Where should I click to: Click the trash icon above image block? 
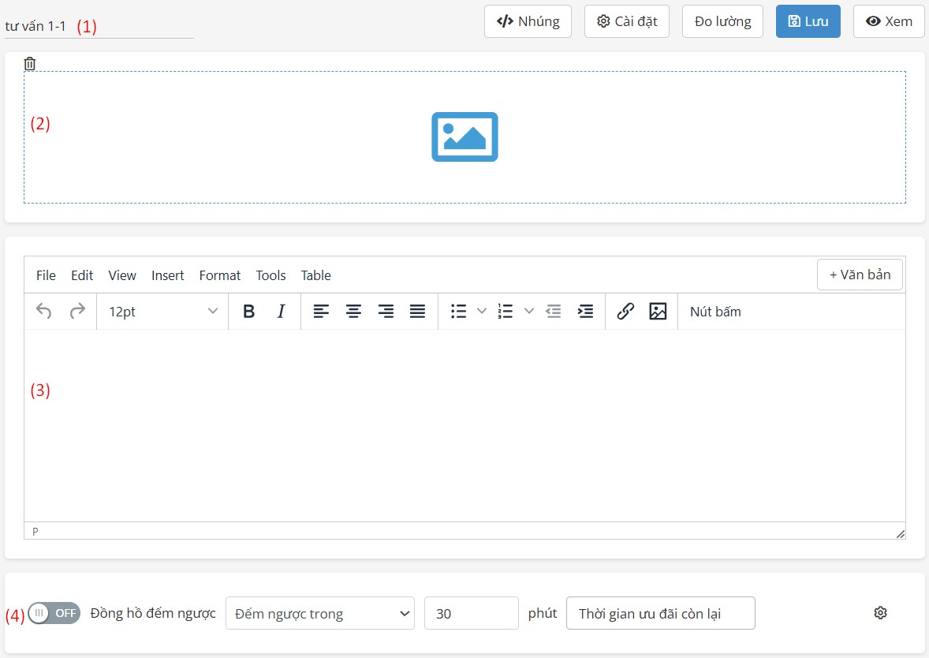pyautogui.click(x=30, y=64)
